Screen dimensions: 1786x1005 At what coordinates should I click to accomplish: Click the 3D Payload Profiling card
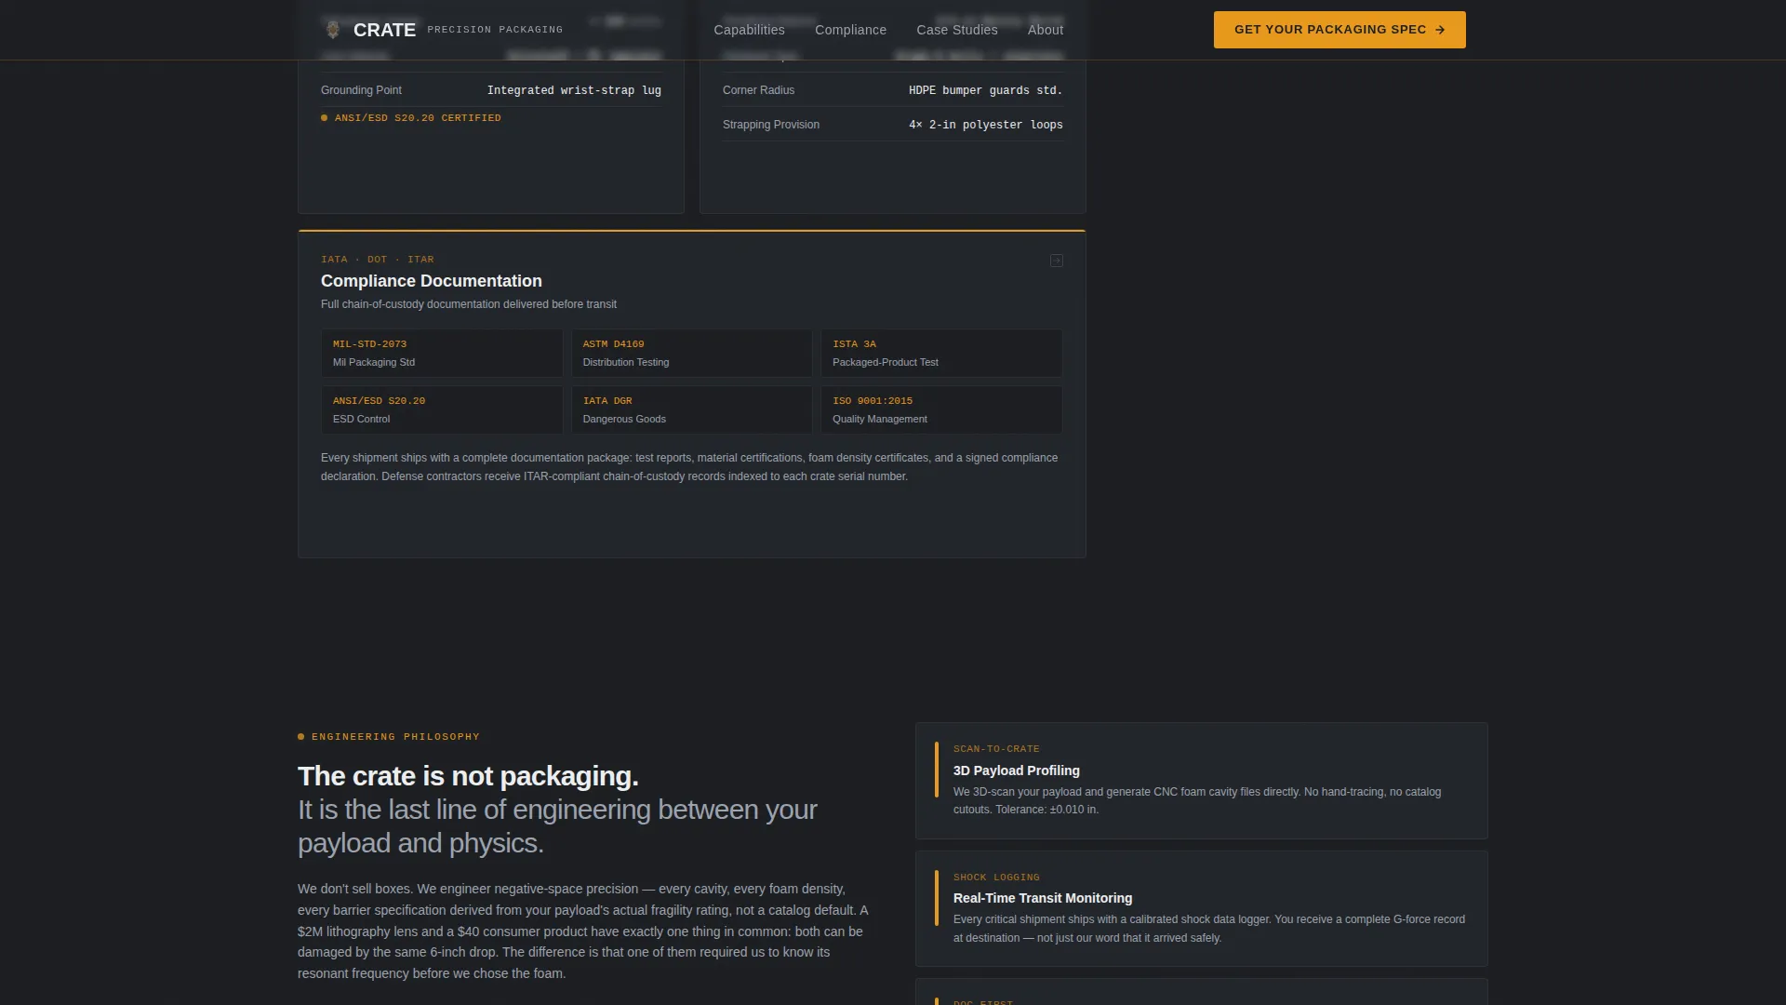pos(1201,781)
